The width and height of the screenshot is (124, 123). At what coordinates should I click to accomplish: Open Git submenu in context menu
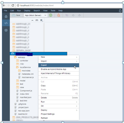[59, 106]
